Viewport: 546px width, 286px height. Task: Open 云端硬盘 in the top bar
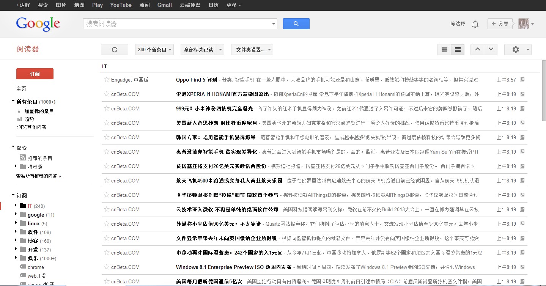pyautogui.click(x=190, y=5)
